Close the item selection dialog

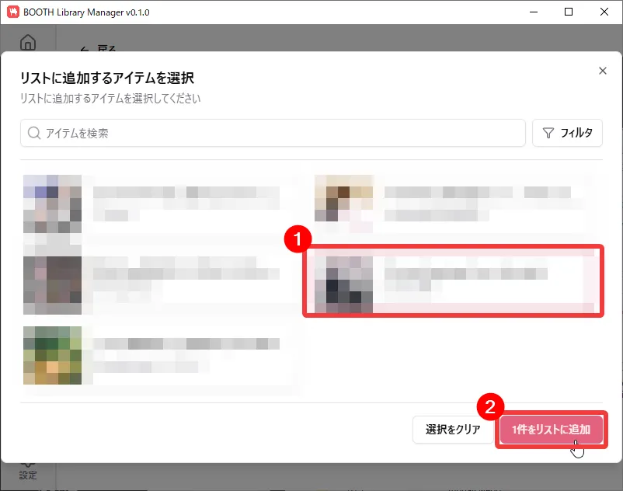click(602, 71)
